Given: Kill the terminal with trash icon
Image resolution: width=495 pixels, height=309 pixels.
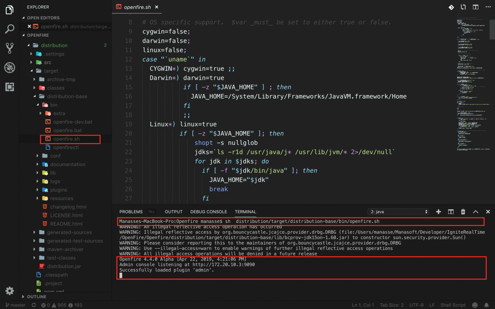Looking at the screenshot, I should 463,212.
